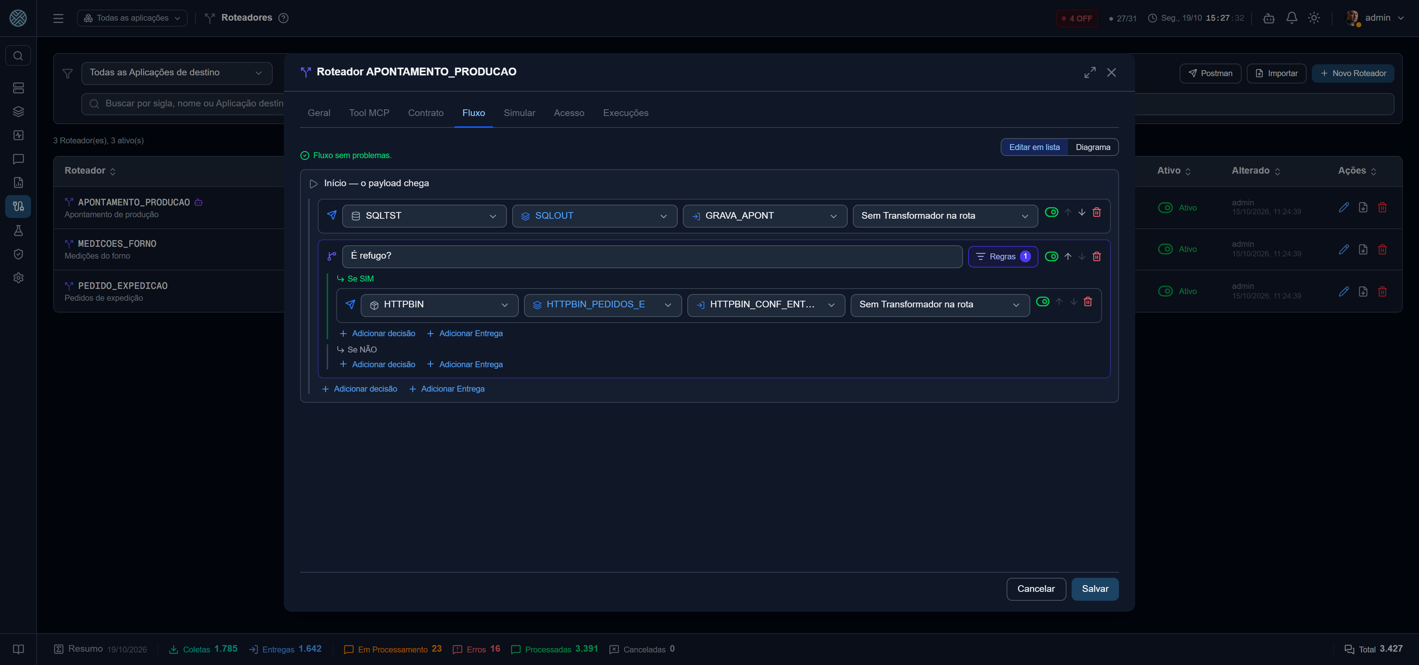Image resolution: width=1419 pixels, height=665 pixels.
Task: Click the robot assistant icon in the header
Action: (1269, 18)
